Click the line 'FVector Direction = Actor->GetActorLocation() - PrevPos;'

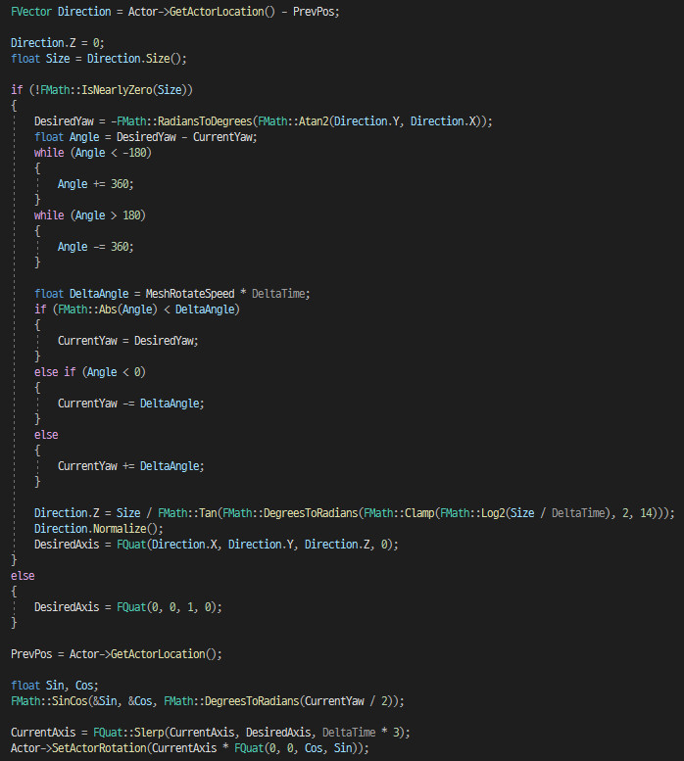point(174,12)
